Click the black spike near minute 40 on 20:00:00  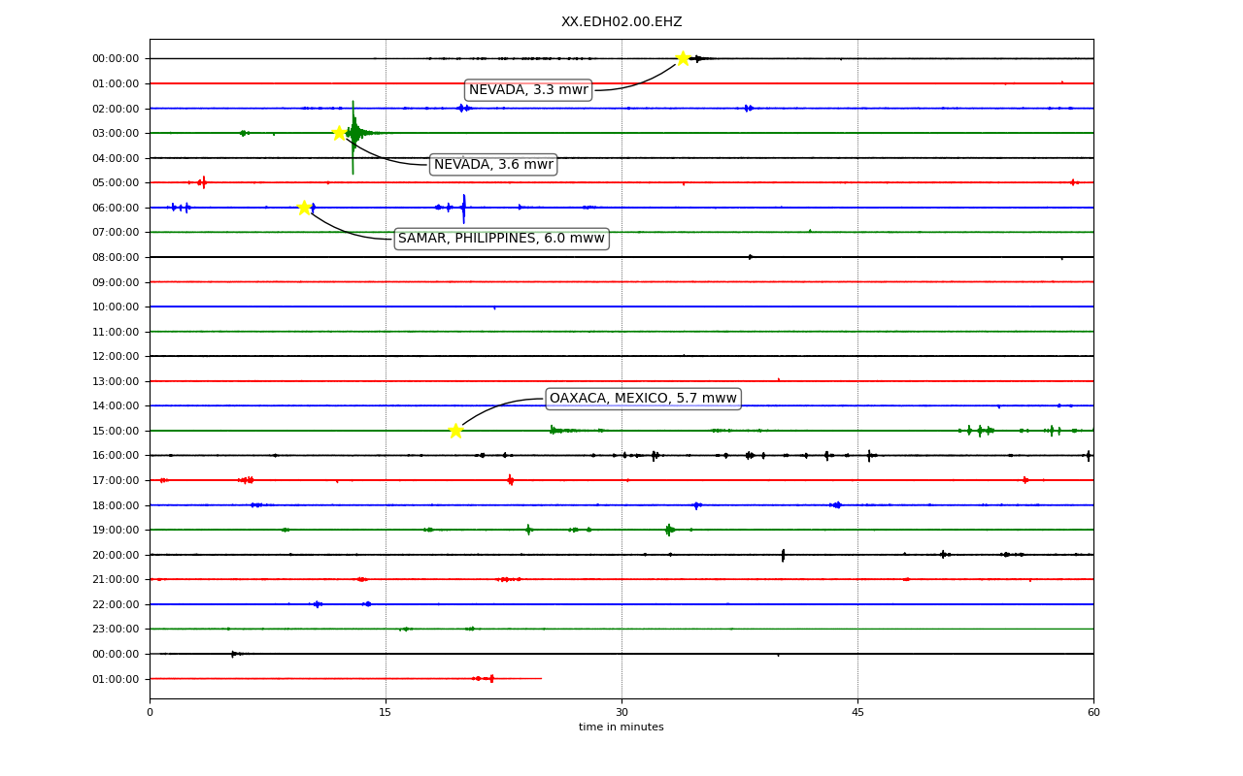tap(783, 555)
